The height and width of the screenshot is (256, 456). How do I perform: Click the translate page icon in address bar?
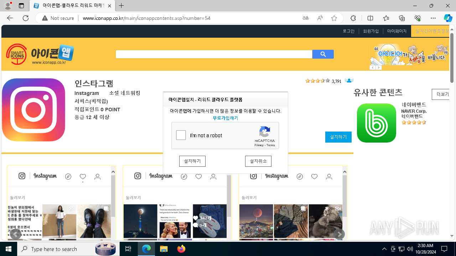tap(306, 18)
